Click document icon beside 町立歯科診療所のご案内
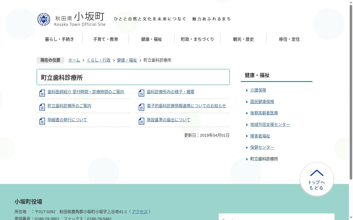The width and height of the screenshot is (353, 220). click(42, 107)
